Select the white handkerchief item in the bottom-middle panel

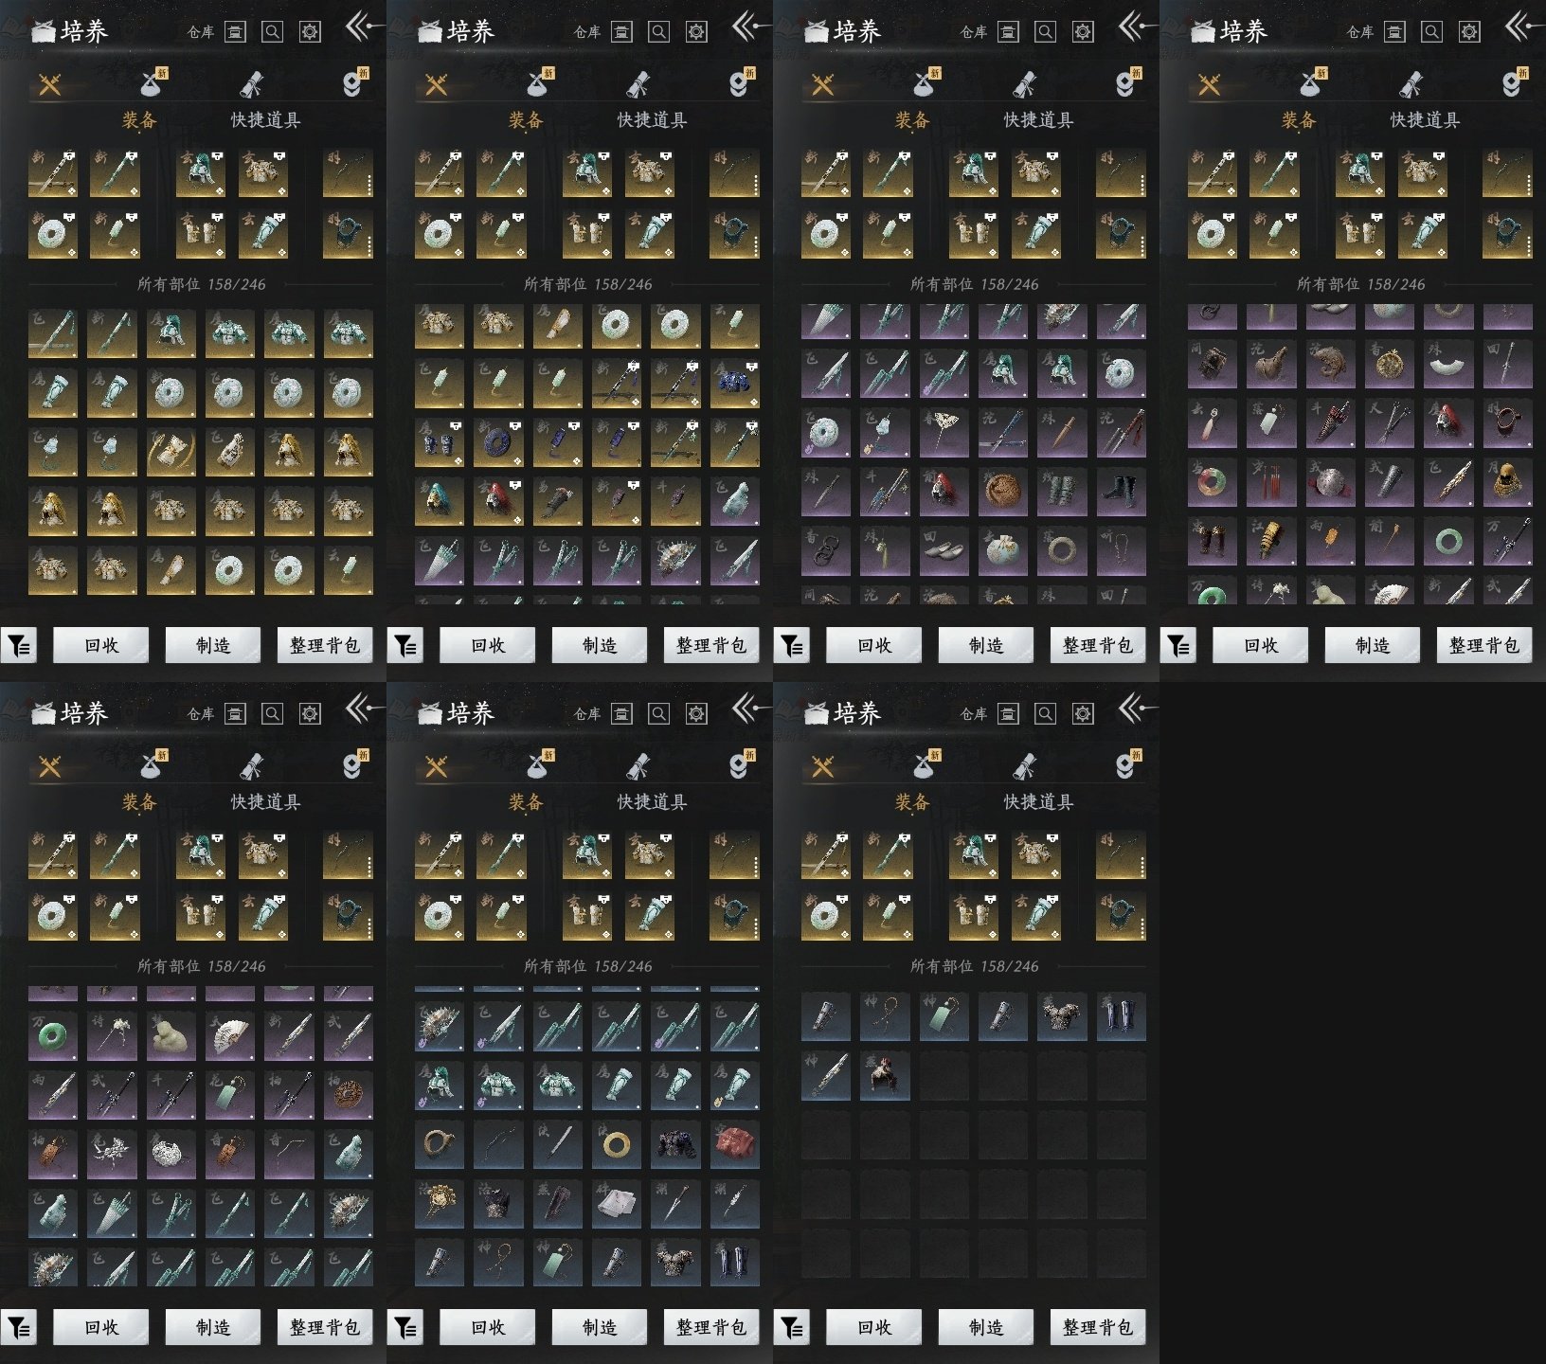[x=617, y=1203]
